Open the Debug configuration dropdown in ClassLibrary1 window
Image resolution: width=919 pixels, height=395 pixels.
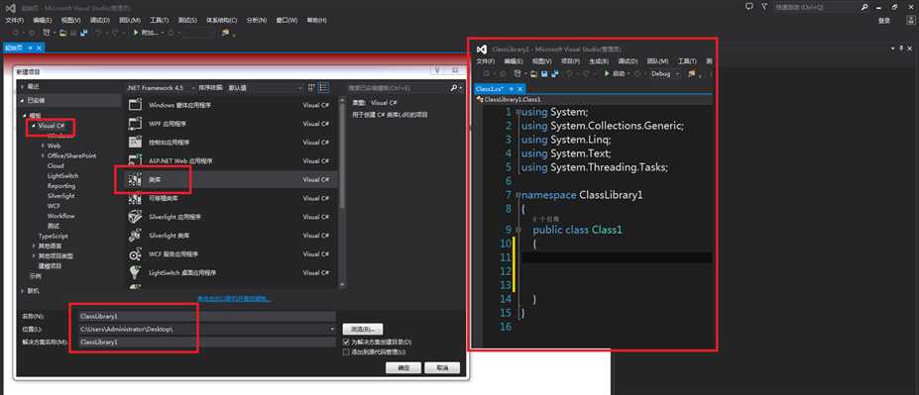[665, 73]
